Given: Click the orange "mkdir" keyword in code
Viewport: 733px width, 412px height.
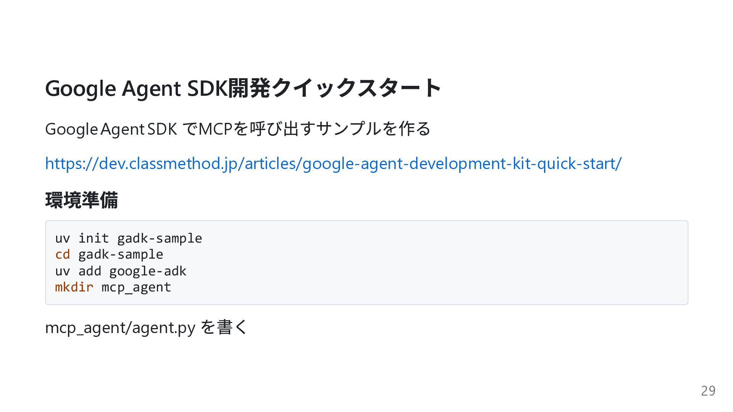Looking at the screenshot, I should (x=74, y=287).
